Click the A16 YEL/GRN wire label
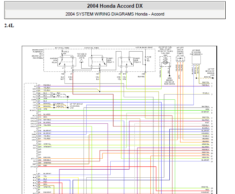The image size is (235, 194). (x=47, y=125)
